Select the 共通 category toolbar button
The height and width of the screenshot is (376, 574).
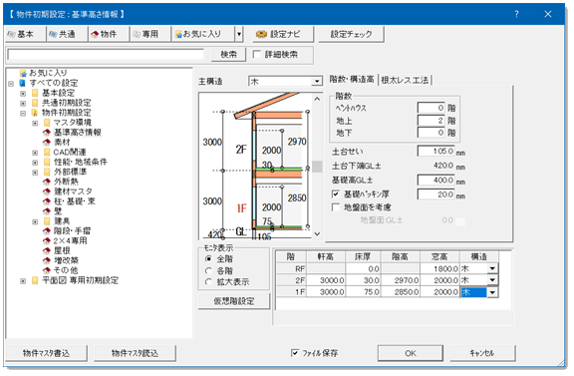pyautogui.click(x=67, y=34)
